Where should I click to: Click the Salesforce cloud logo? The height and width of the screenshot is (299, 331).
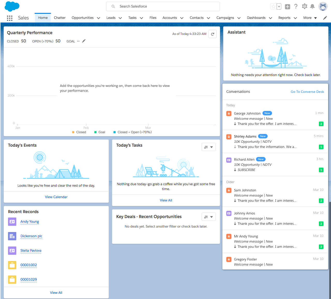click(12, 6)
